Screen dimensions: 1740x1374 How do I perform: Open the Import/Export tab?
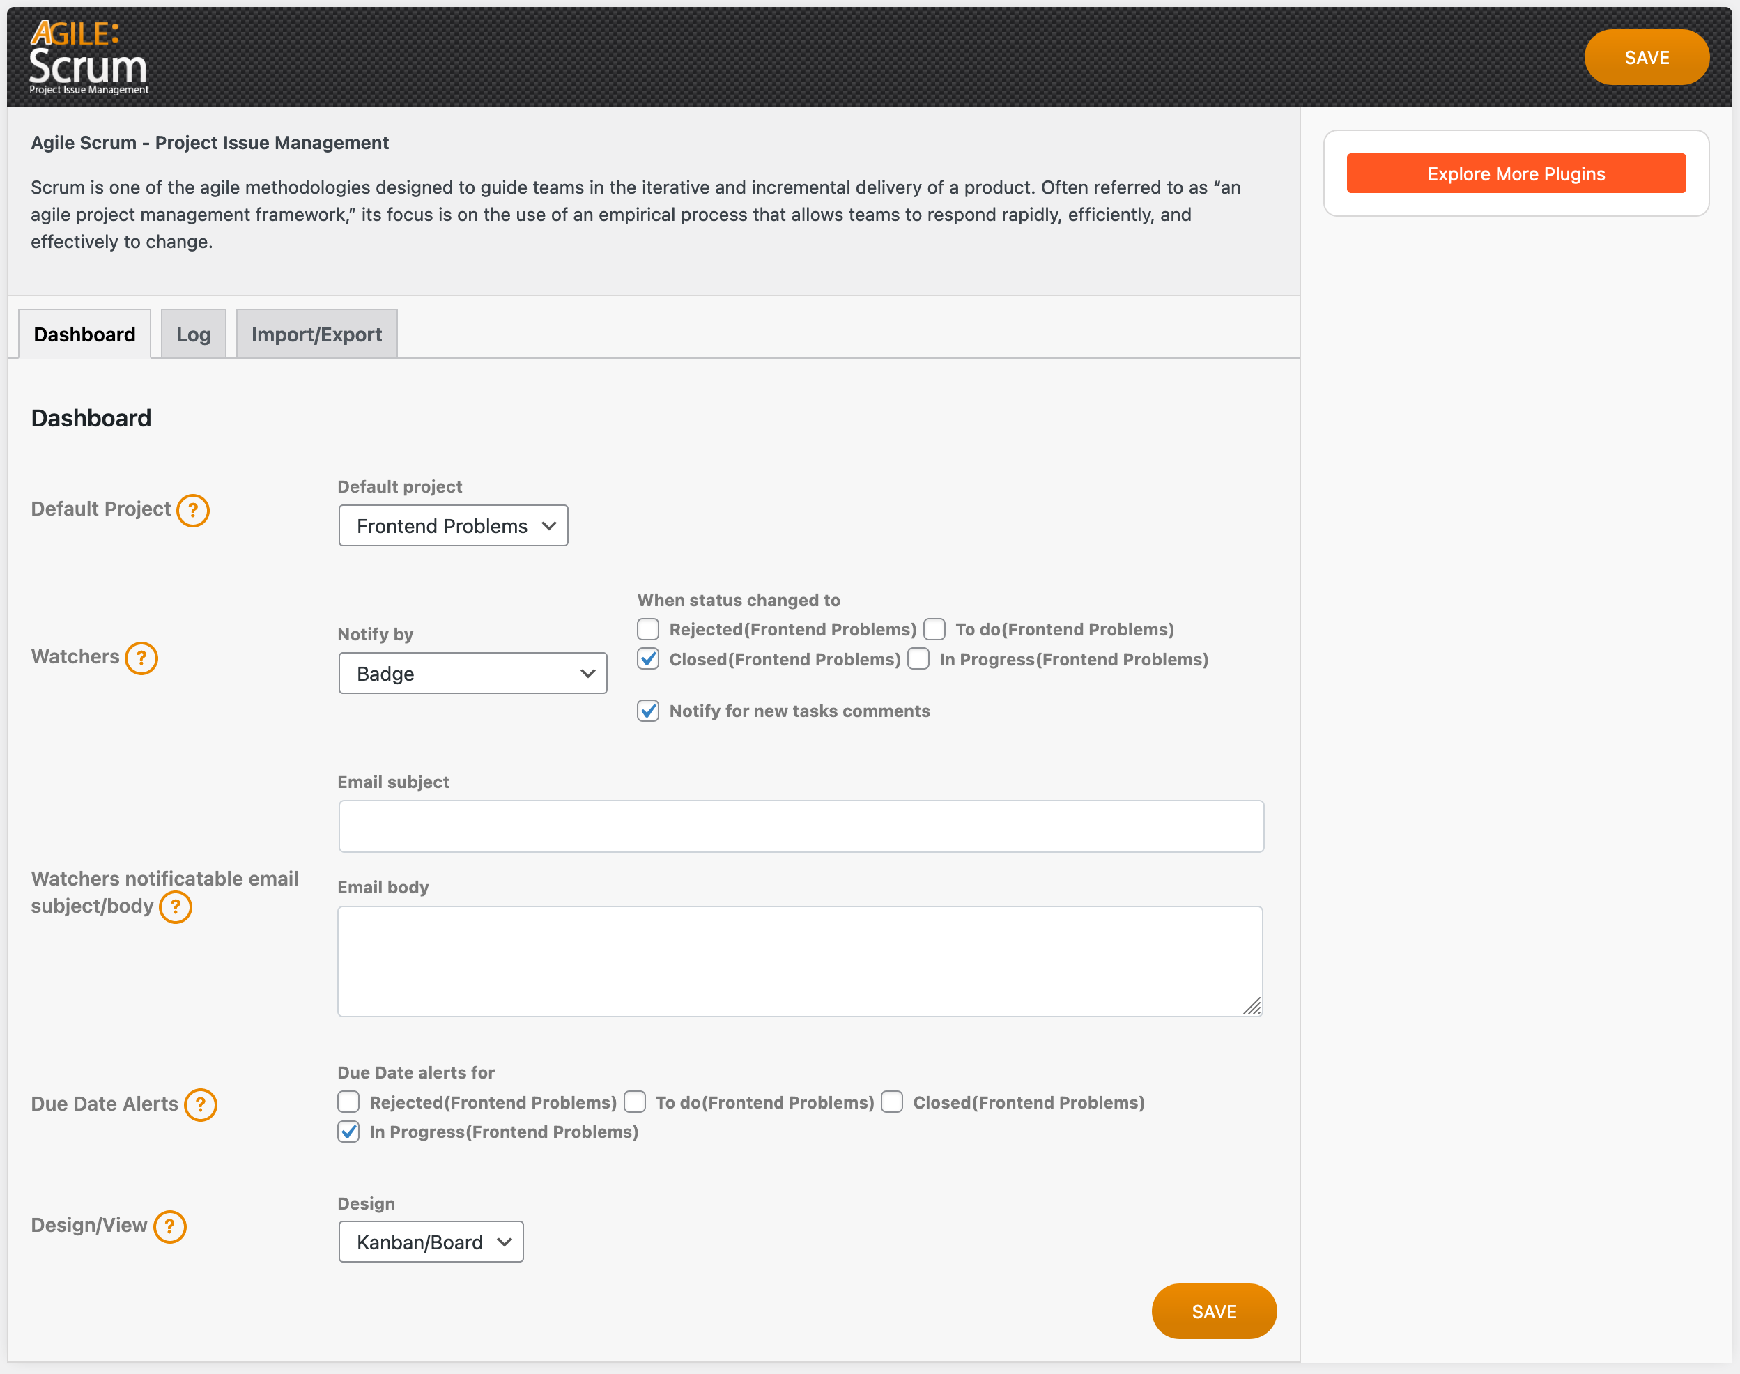[316, 334]
